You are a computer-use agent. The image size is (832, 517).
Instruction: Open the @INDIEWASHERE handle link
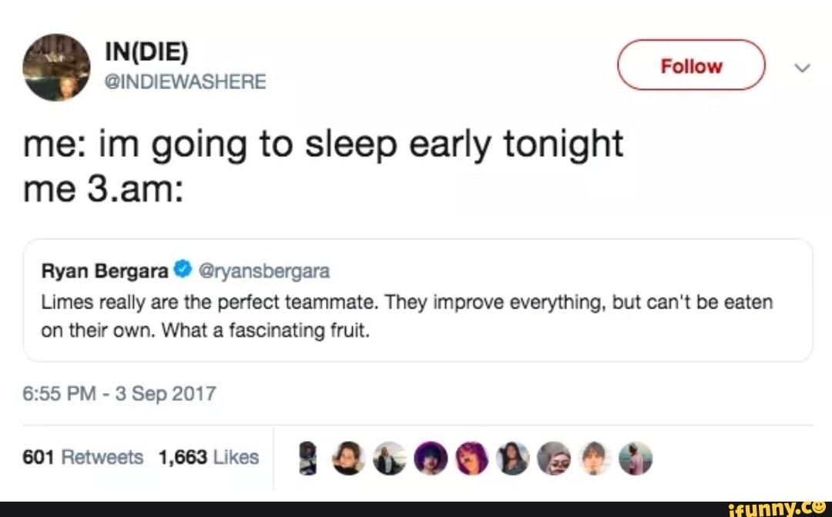184,81
